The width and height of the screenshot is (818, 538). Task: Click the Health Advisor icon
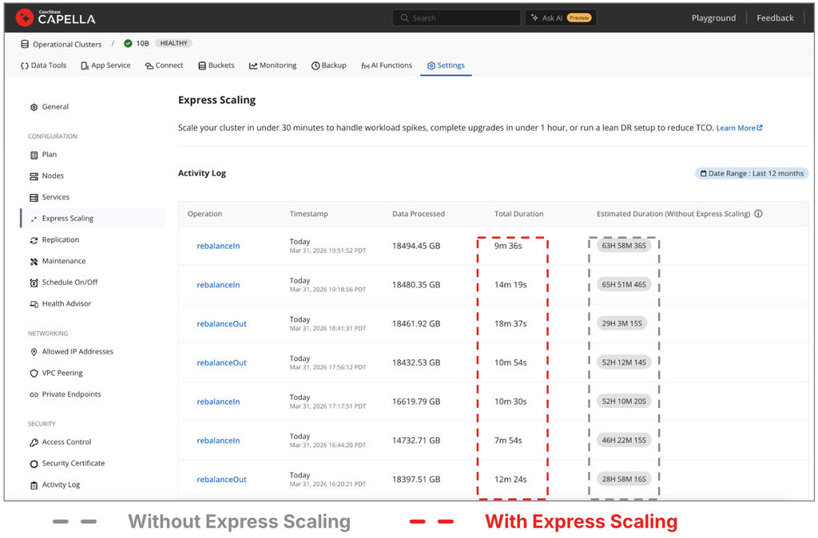pyautogui.click(x=34, y=304)
